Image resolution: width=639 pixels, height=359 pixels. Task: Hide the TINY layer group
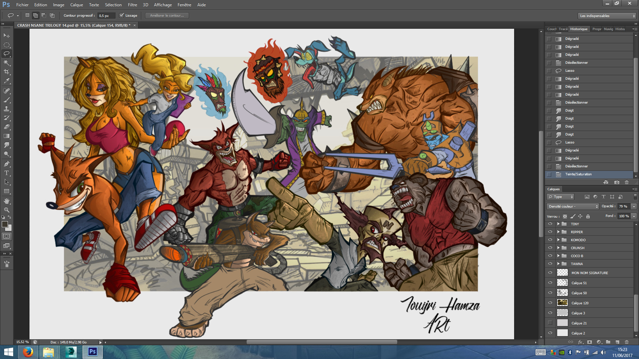pos(550,224)
